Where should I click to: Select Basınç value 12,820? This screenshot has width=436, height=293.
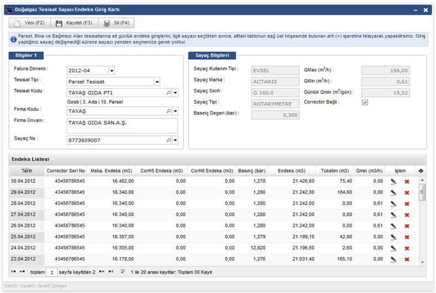point(258,248)
